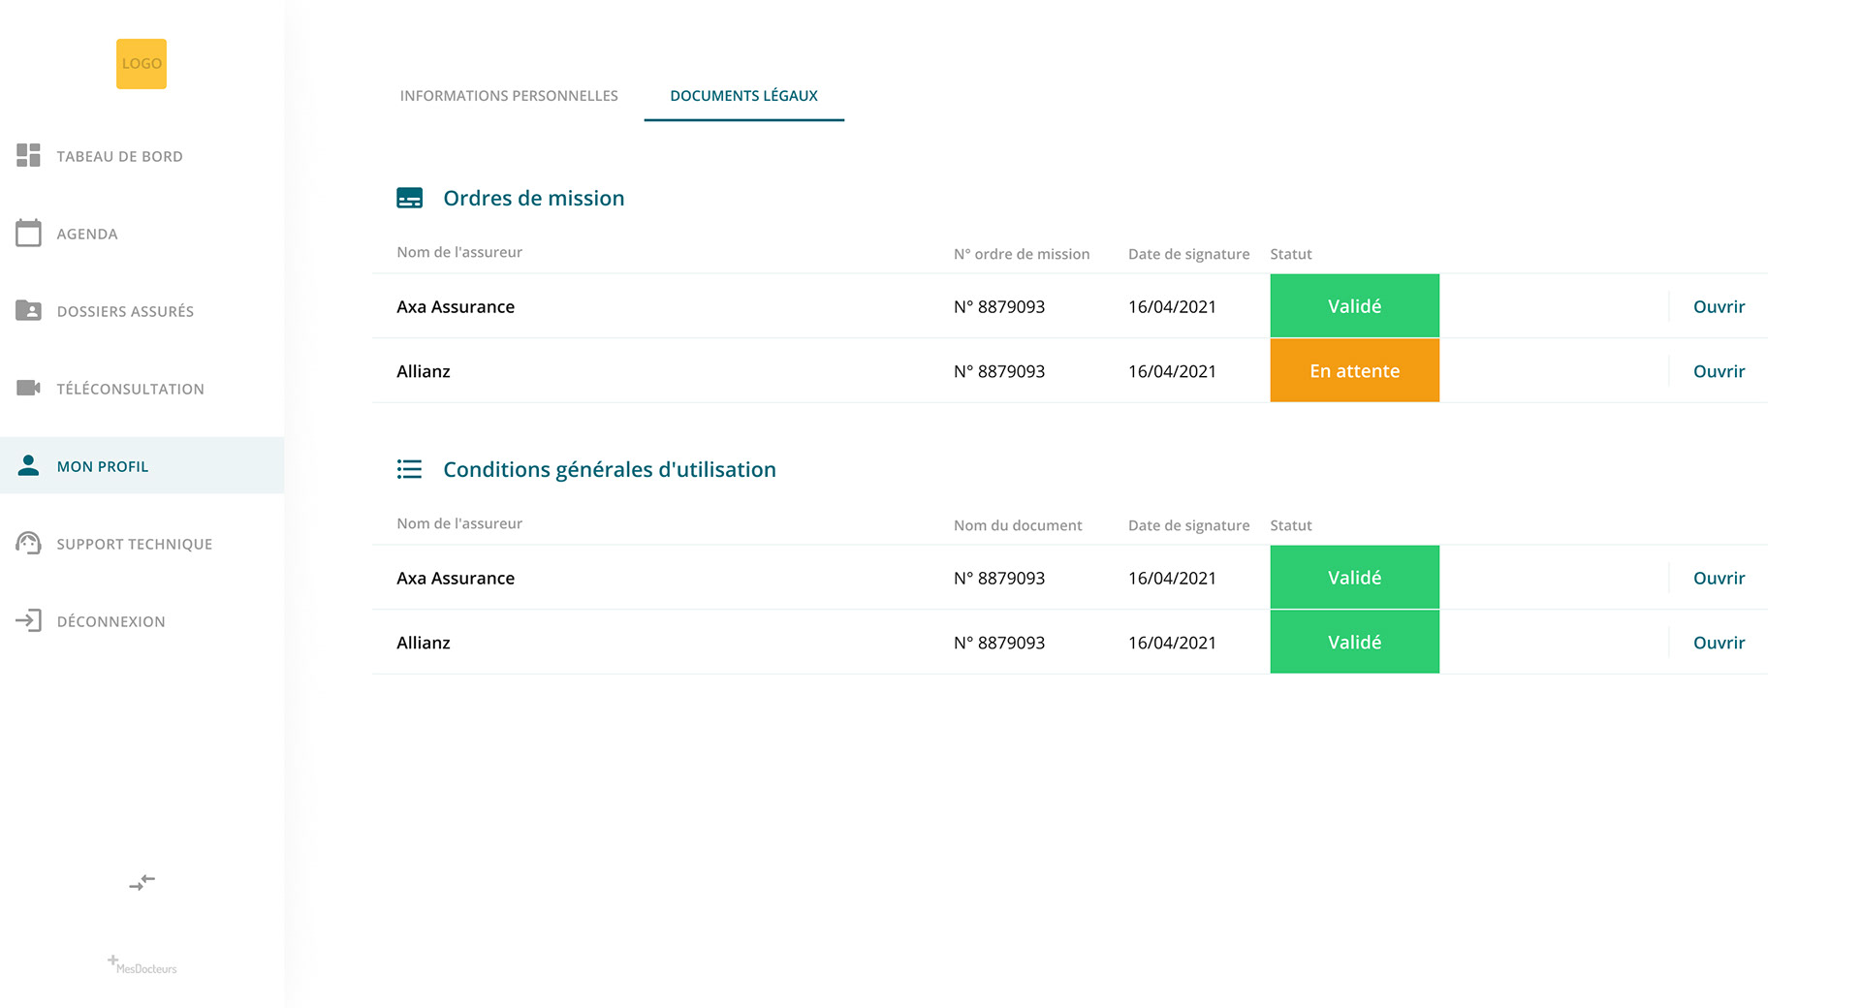This screenshot has height=1008, width=1861.
Task: Click Validé status of Axa mission order
Action: [1354, 306]
